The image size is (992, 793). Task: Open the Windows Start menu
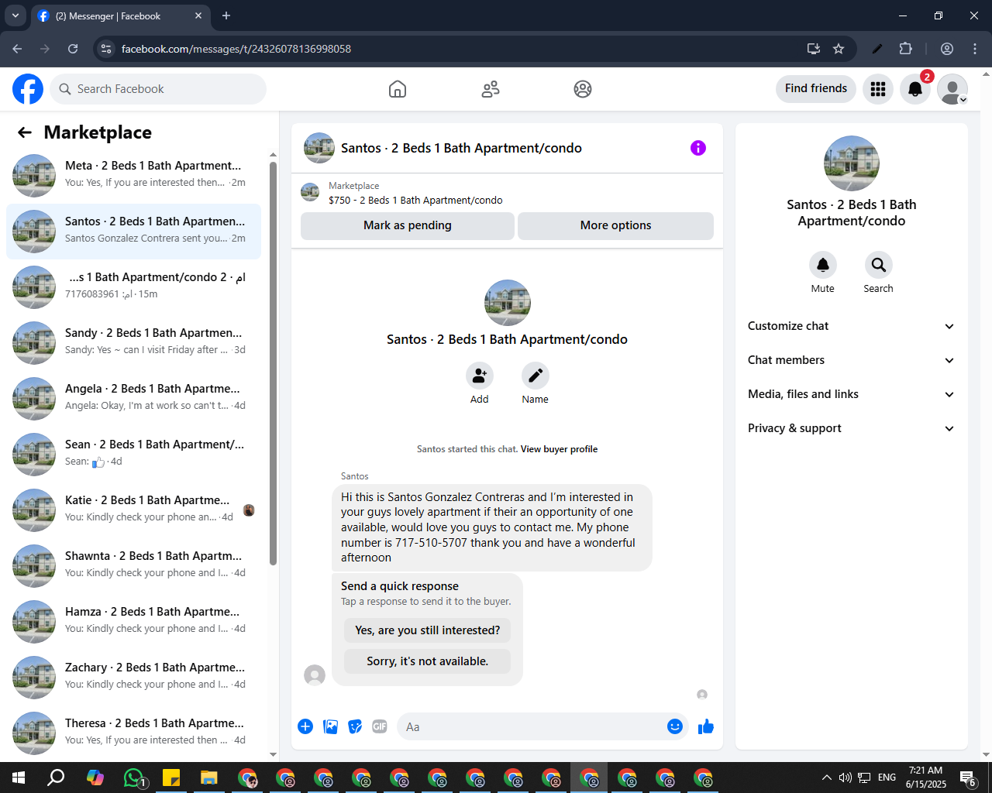tap(19, 778)
